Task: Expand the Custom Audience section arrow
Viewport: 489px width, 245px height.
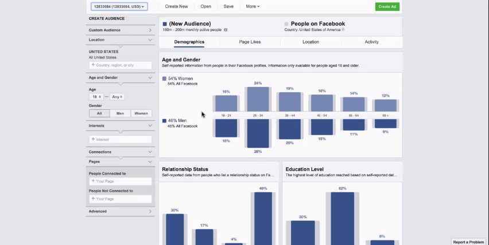Action: point(150,30)
